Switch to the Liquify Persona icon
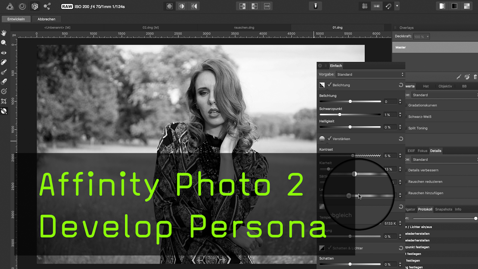 (x=22, y=6)
